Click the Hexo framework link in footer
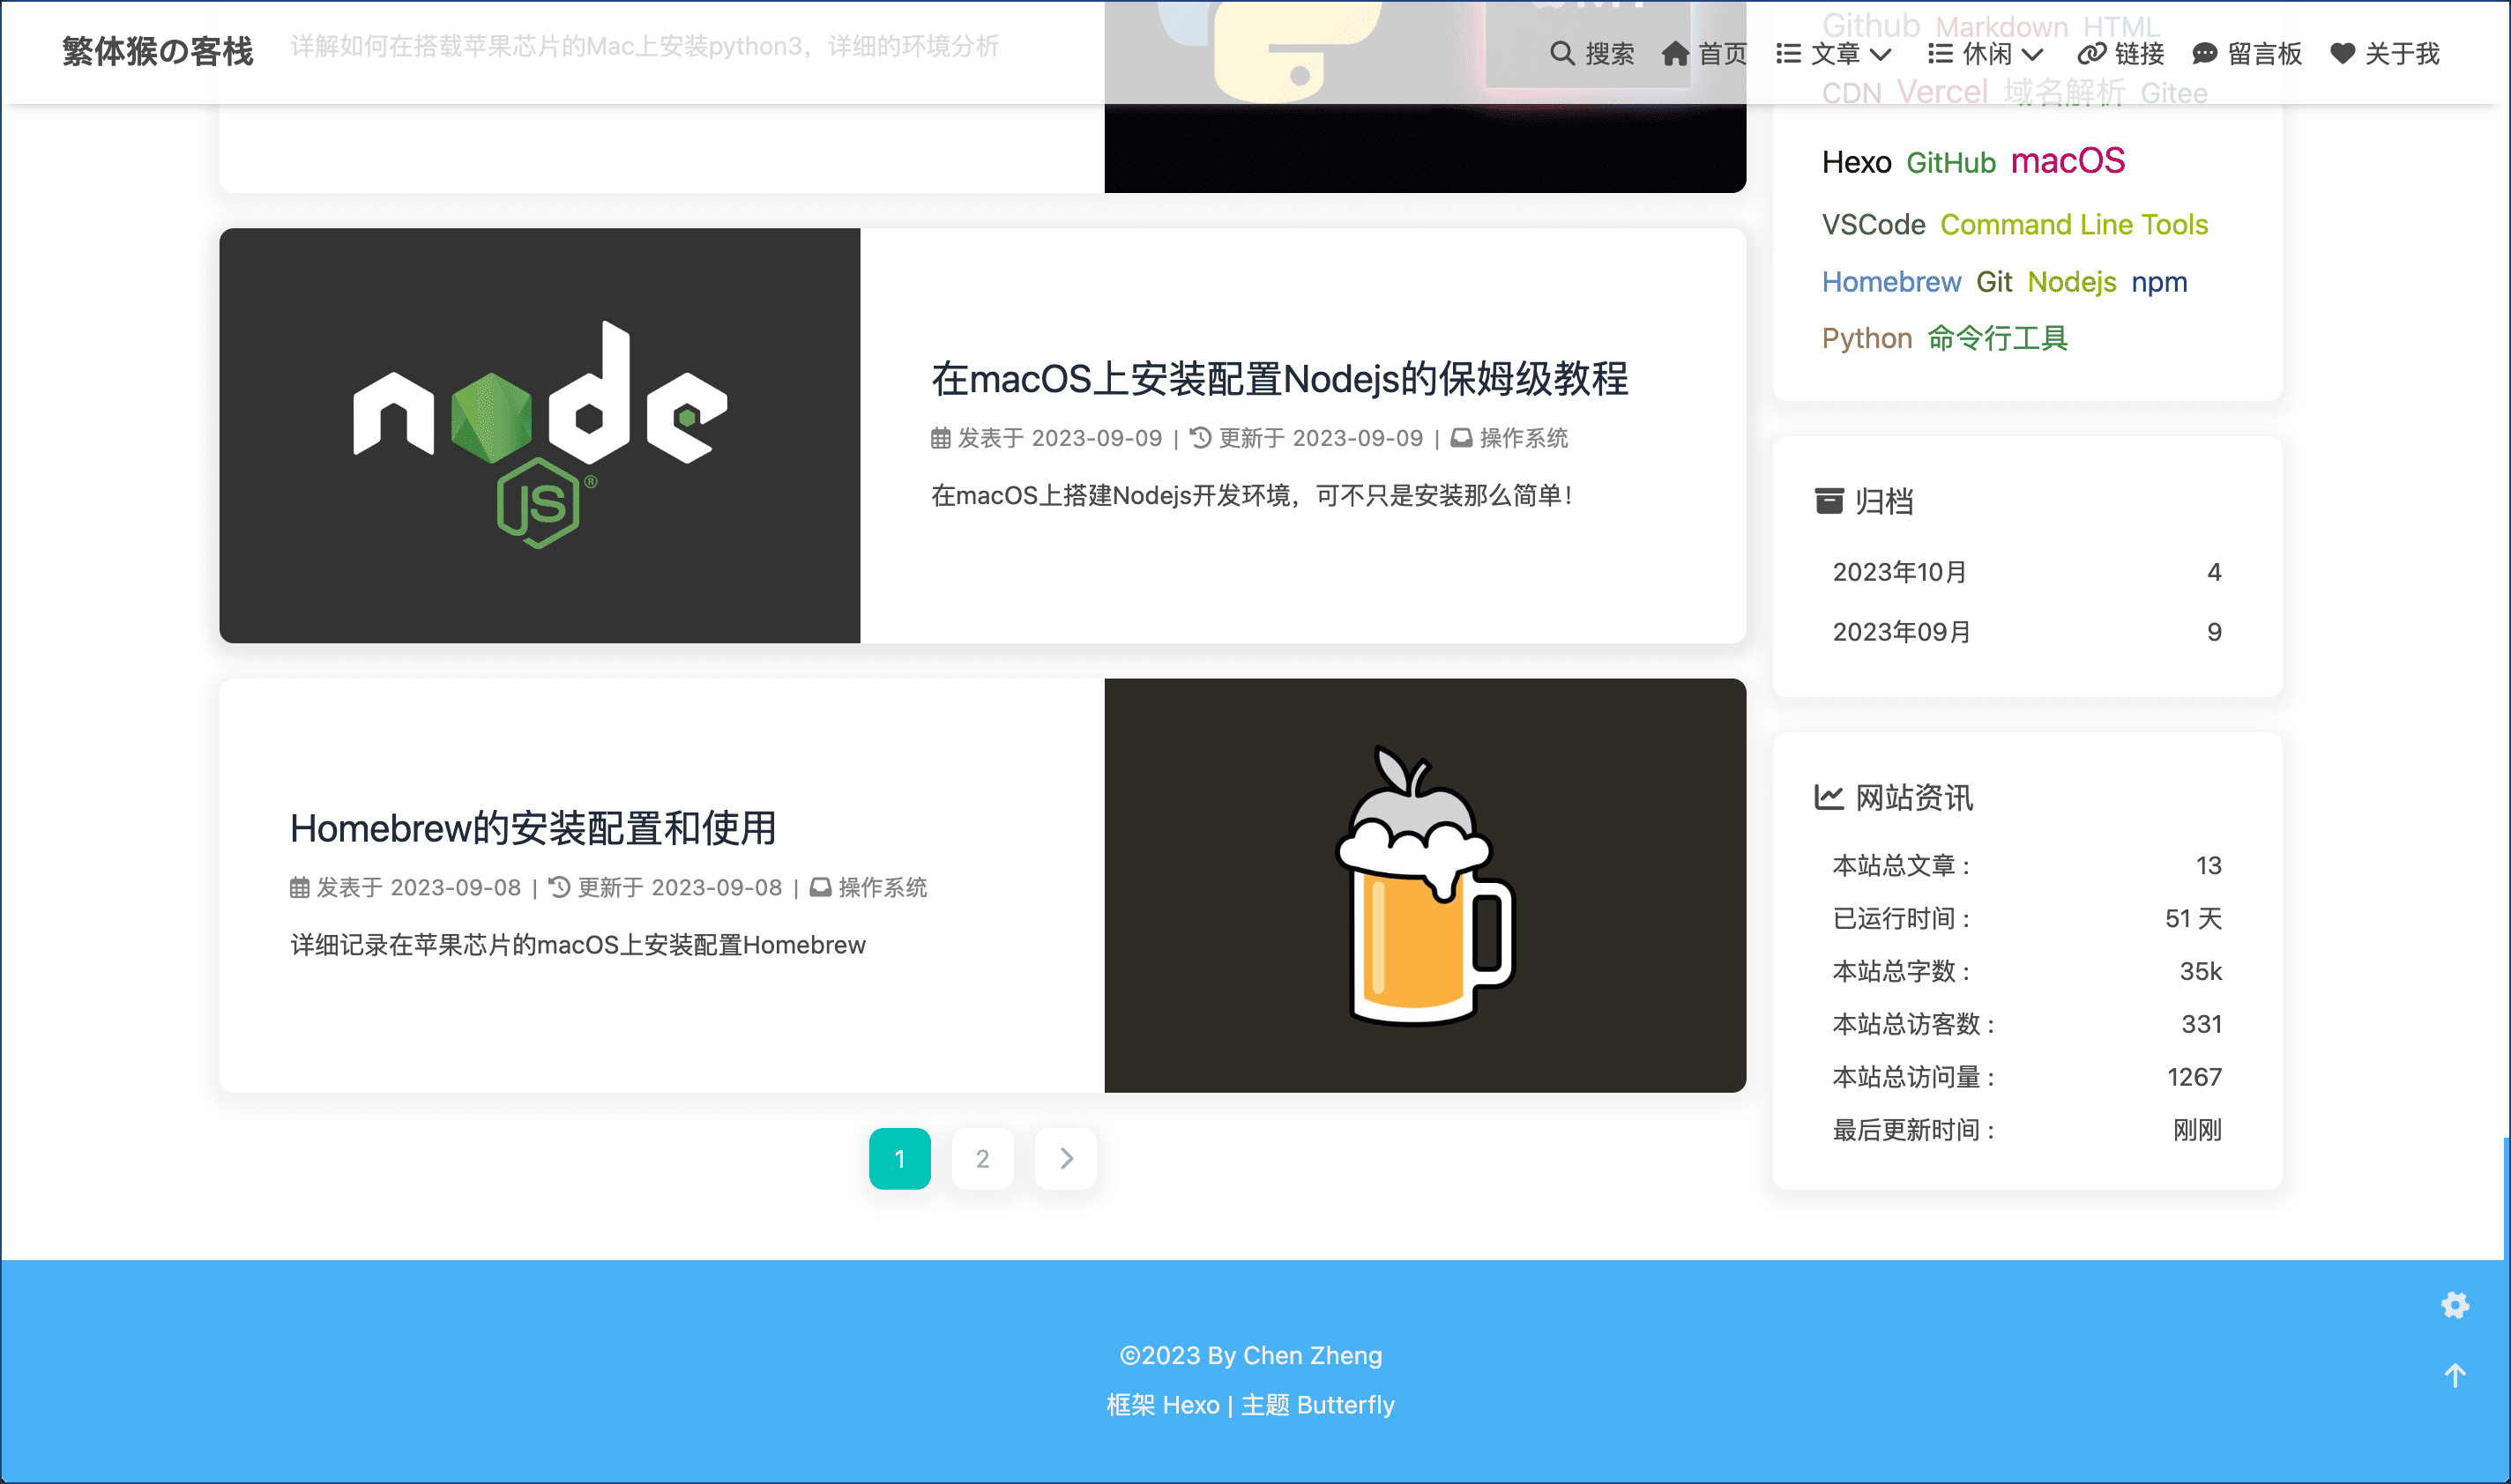 click(1190, 1404)
